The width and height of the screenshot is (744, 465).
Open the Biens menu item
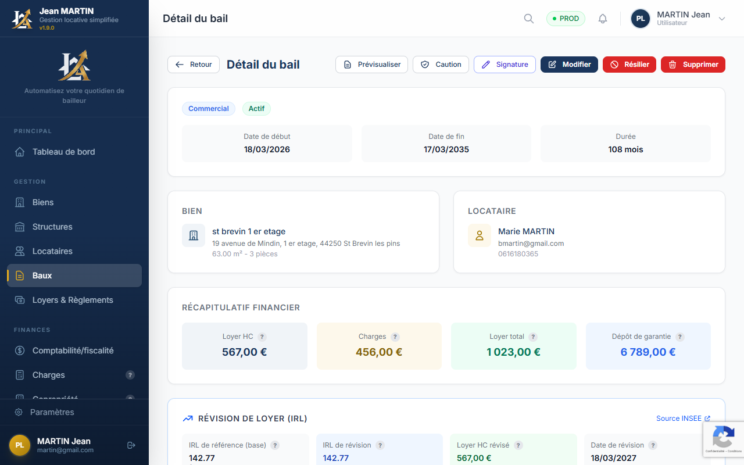43,202
